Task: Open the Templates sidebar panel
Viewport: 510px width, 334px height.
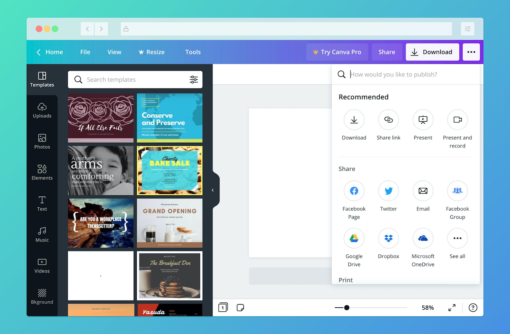Action: 42,80
